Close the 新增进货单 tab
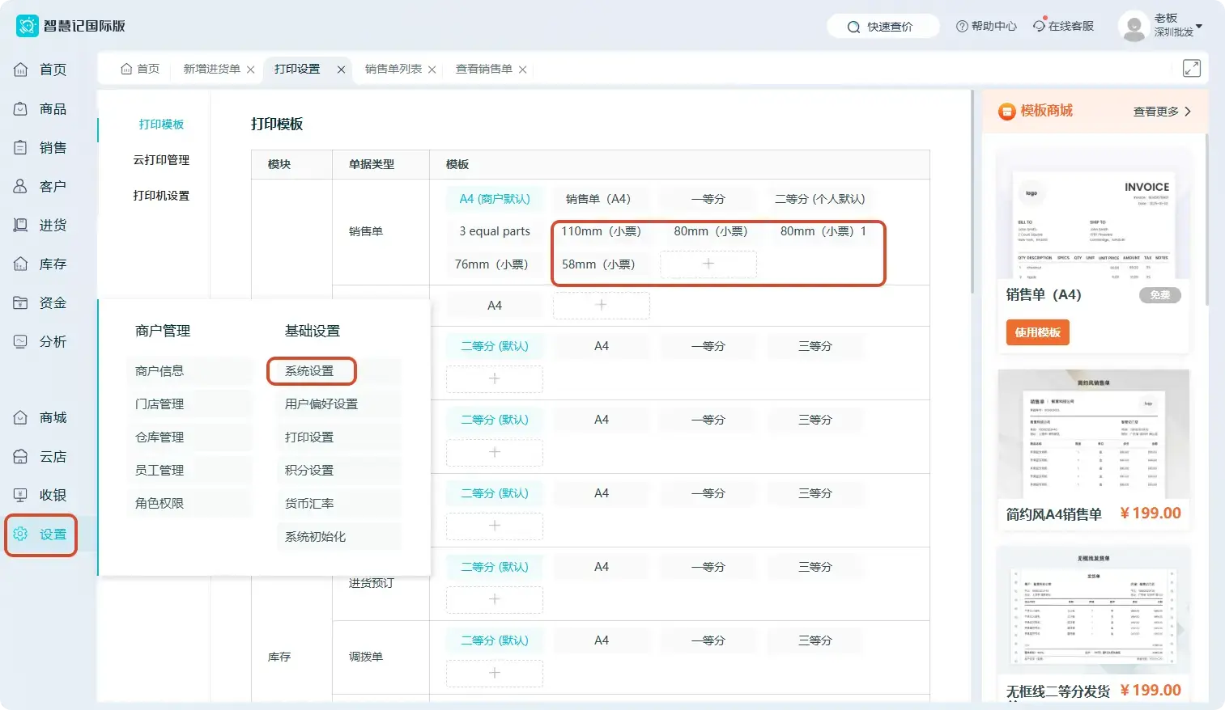Screen dimensions: 1225x710 (251, 70)
